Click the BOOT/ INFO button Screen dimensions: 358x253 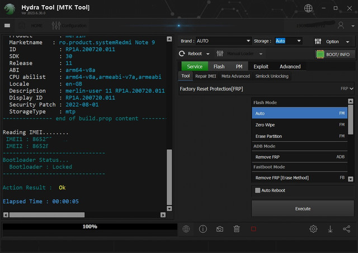[x=335, y=54]
